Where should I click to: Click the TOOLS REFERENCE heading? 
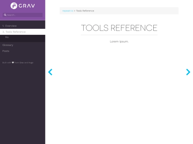coord(119,28)
